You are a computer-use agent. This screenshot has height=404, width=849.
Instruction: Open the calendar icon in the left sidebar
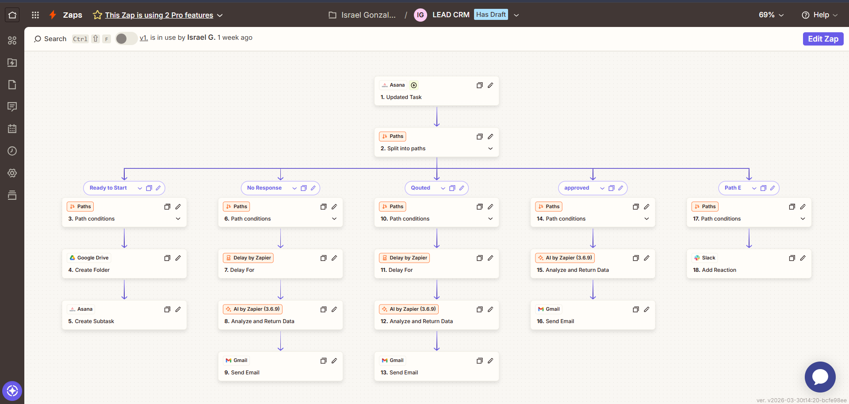[12, 129]
